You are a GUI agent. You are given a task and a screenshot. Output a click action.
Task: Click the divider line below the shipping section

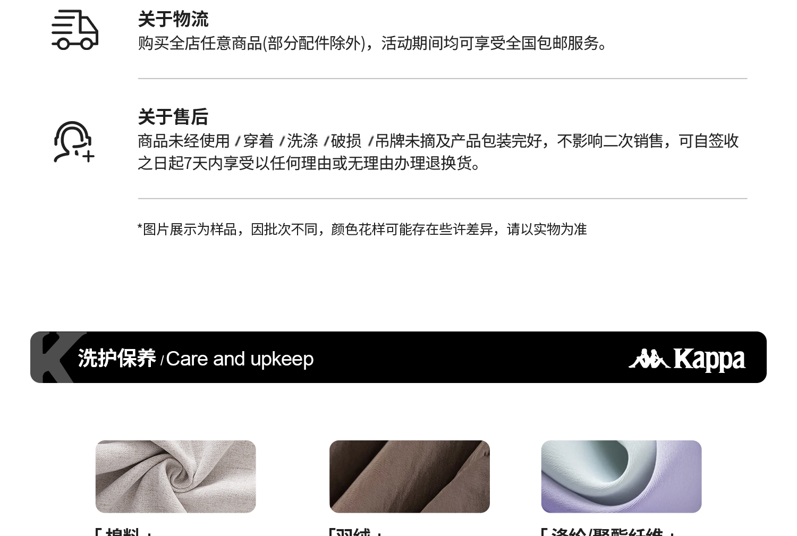tap(443, 79)
